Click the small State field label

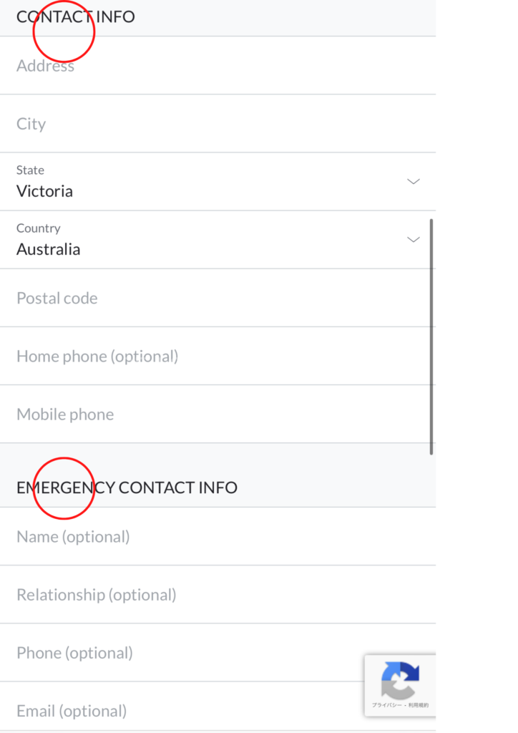point(30,170)
